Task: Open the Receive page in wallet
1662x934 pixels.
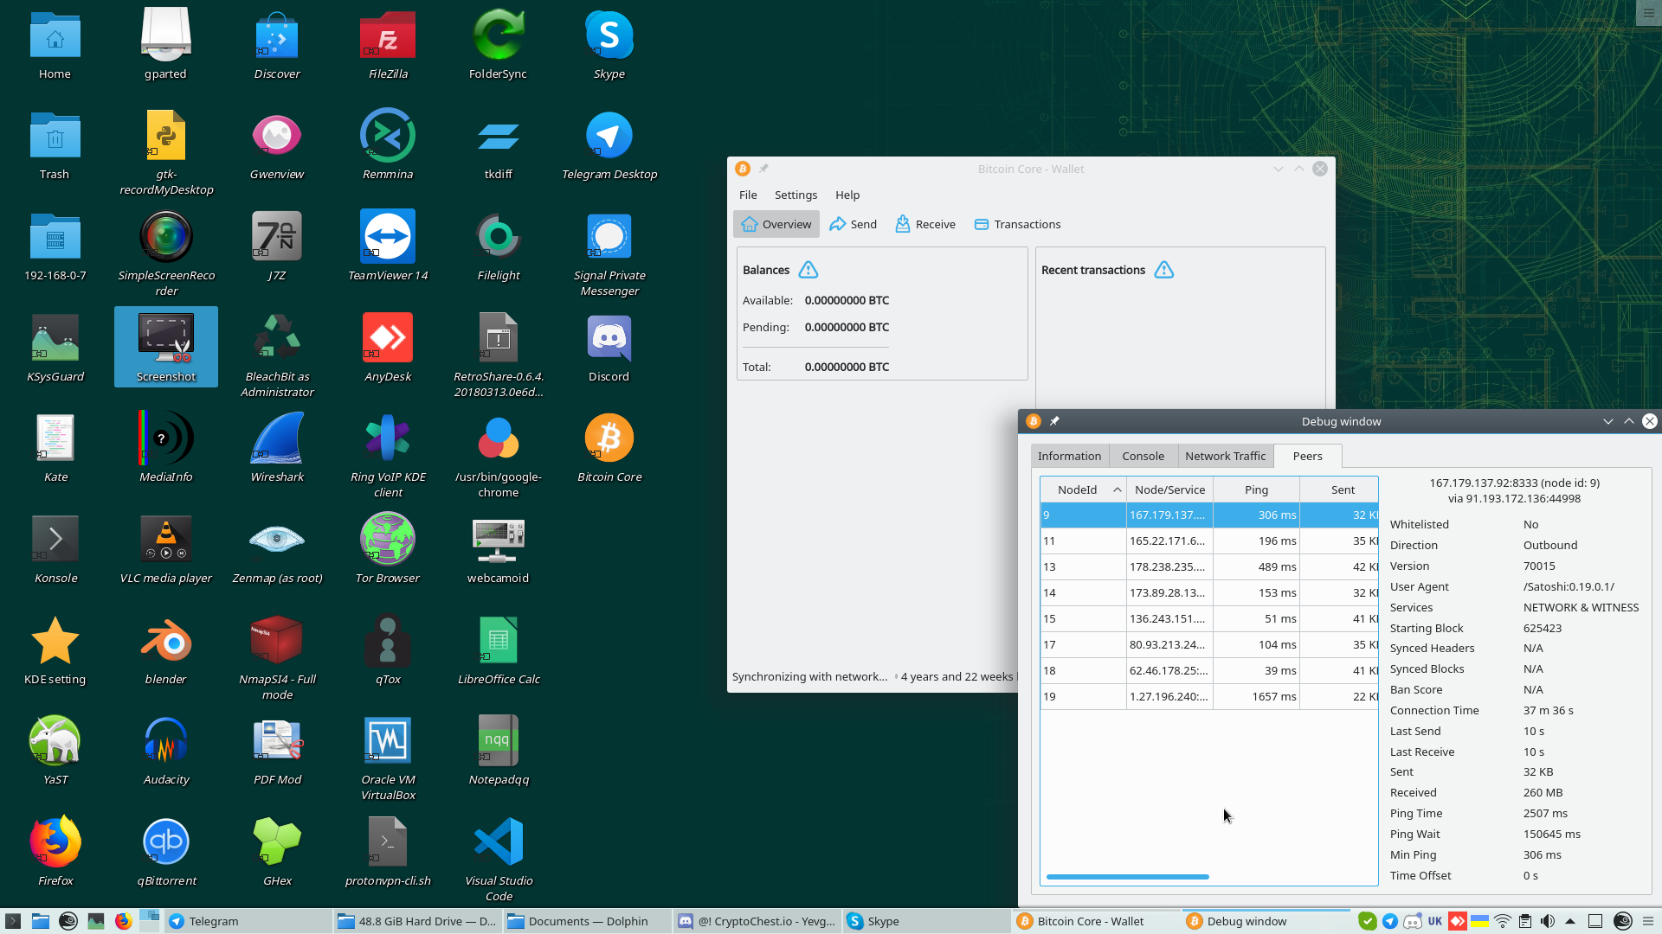Action: (x=925, y=224)
